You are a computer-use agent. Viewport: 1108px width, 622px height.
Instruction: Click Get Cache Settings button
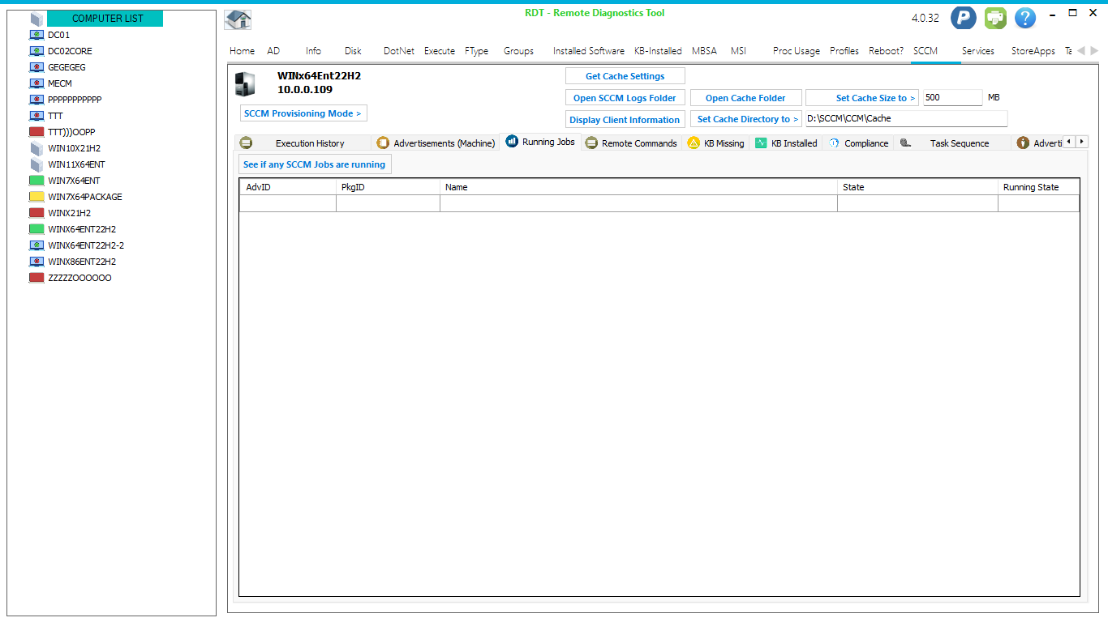625,76
